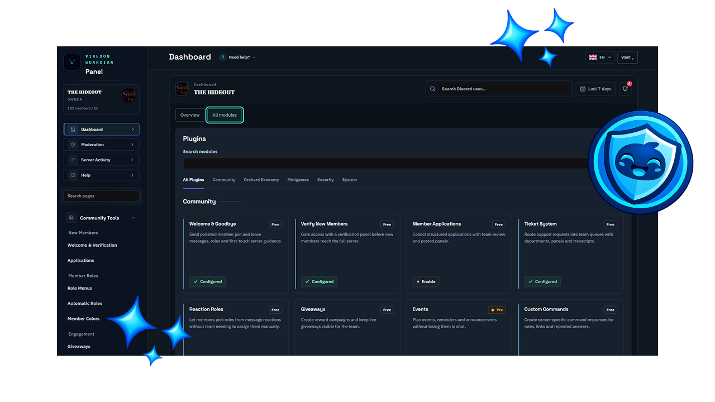Click the magnifier icon in user search
This screenshot has width=715, height=402.
(433, 89)
